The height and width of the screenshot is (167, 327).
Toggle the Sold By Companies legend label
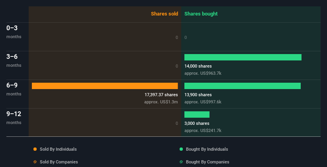pyautogui.click(x=59, y=162)
